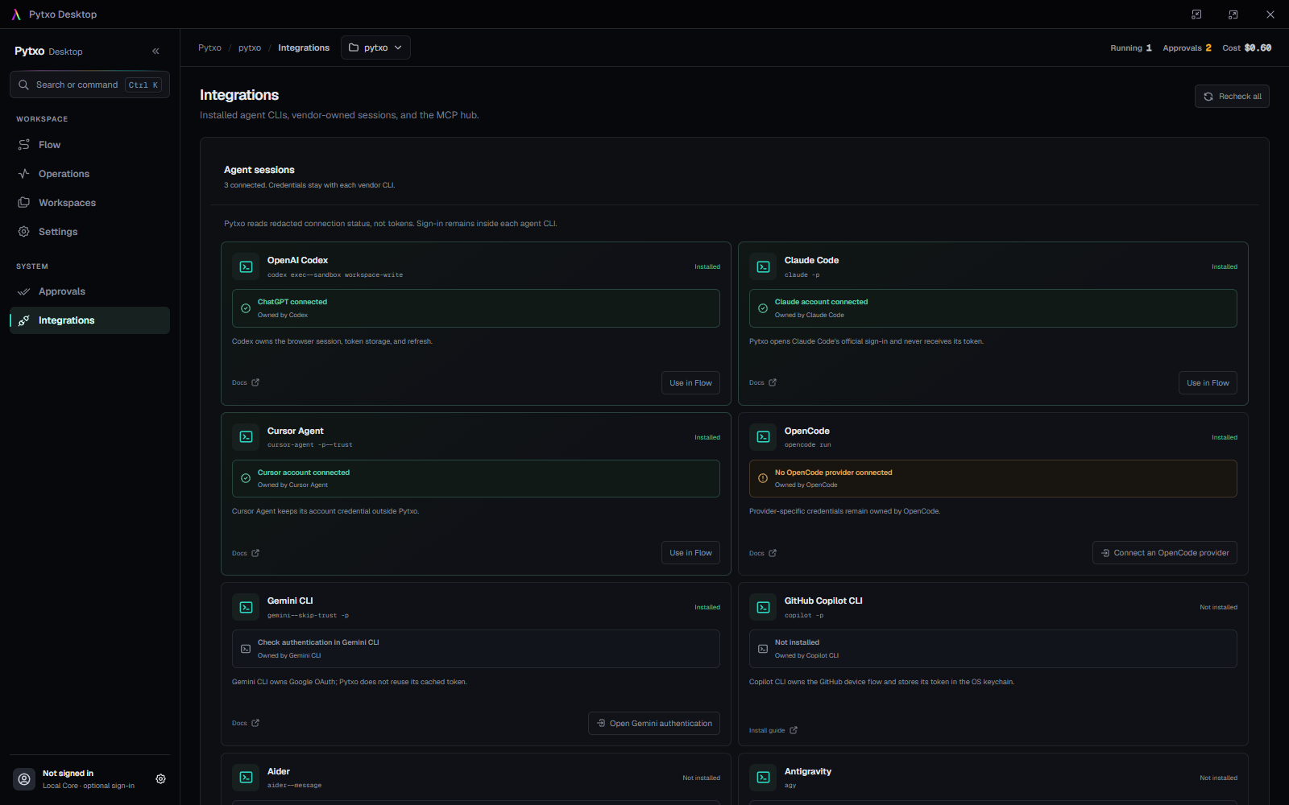Click the Not installed badge on Antigravity
The image size is (1289, 805).
coord(1219,778)
